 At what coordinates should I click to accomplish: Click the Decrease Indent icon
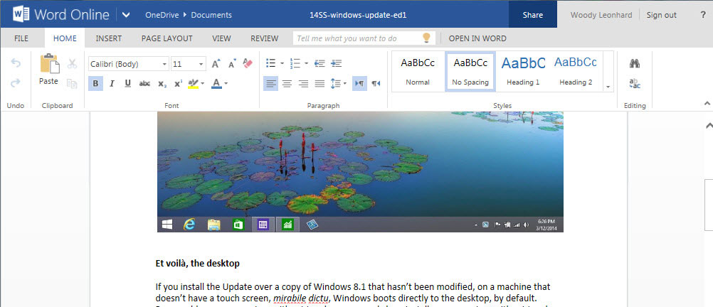tap(319, 63)
